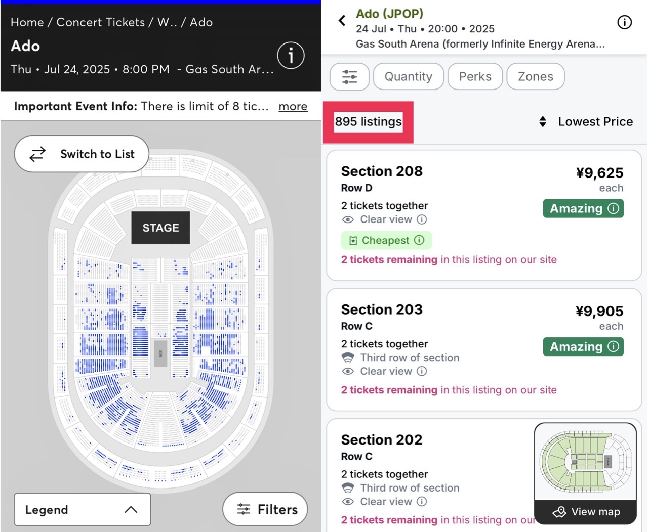The width and height of the screenshot is (648, 532).
Task: Click the 'more' link in Important Event Info
Action: pyautogui.click(x=293, y=106)
